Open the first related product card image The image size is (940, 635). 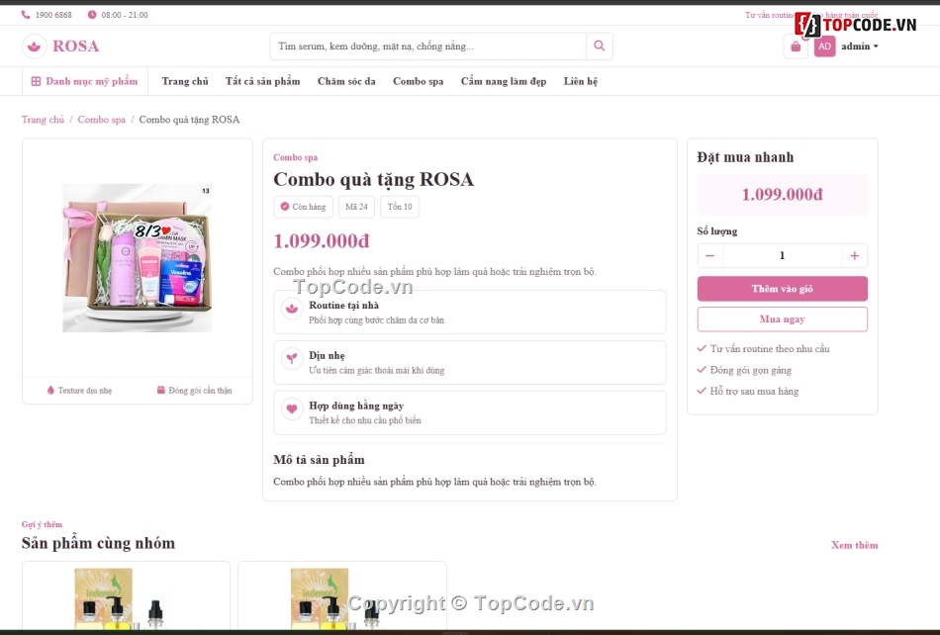tap(126, 598)
